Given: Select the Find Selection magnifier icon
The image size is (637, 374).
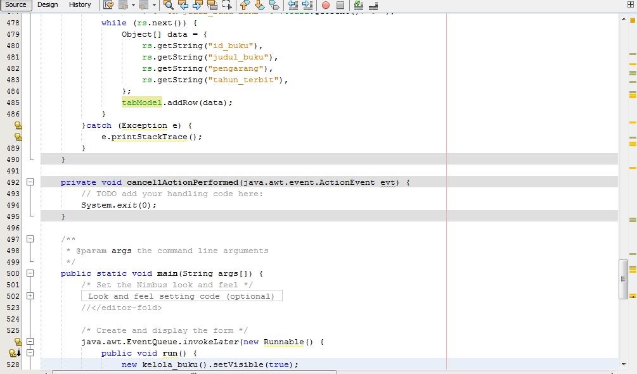Looking at the screenshot, I should click(167, 4).
